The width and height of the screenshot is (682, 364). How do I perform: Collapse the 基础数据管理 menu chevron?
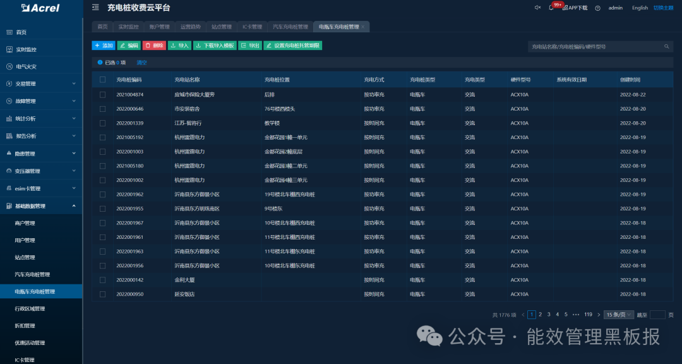[73, 206]
